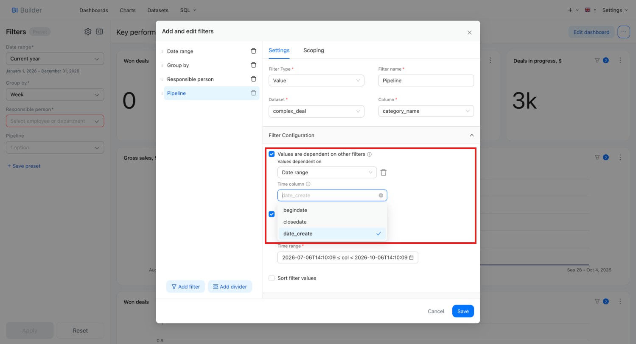Open the Dataset dropdown showing complex_deal
This screenshot has height=344, width=636.
317,111
